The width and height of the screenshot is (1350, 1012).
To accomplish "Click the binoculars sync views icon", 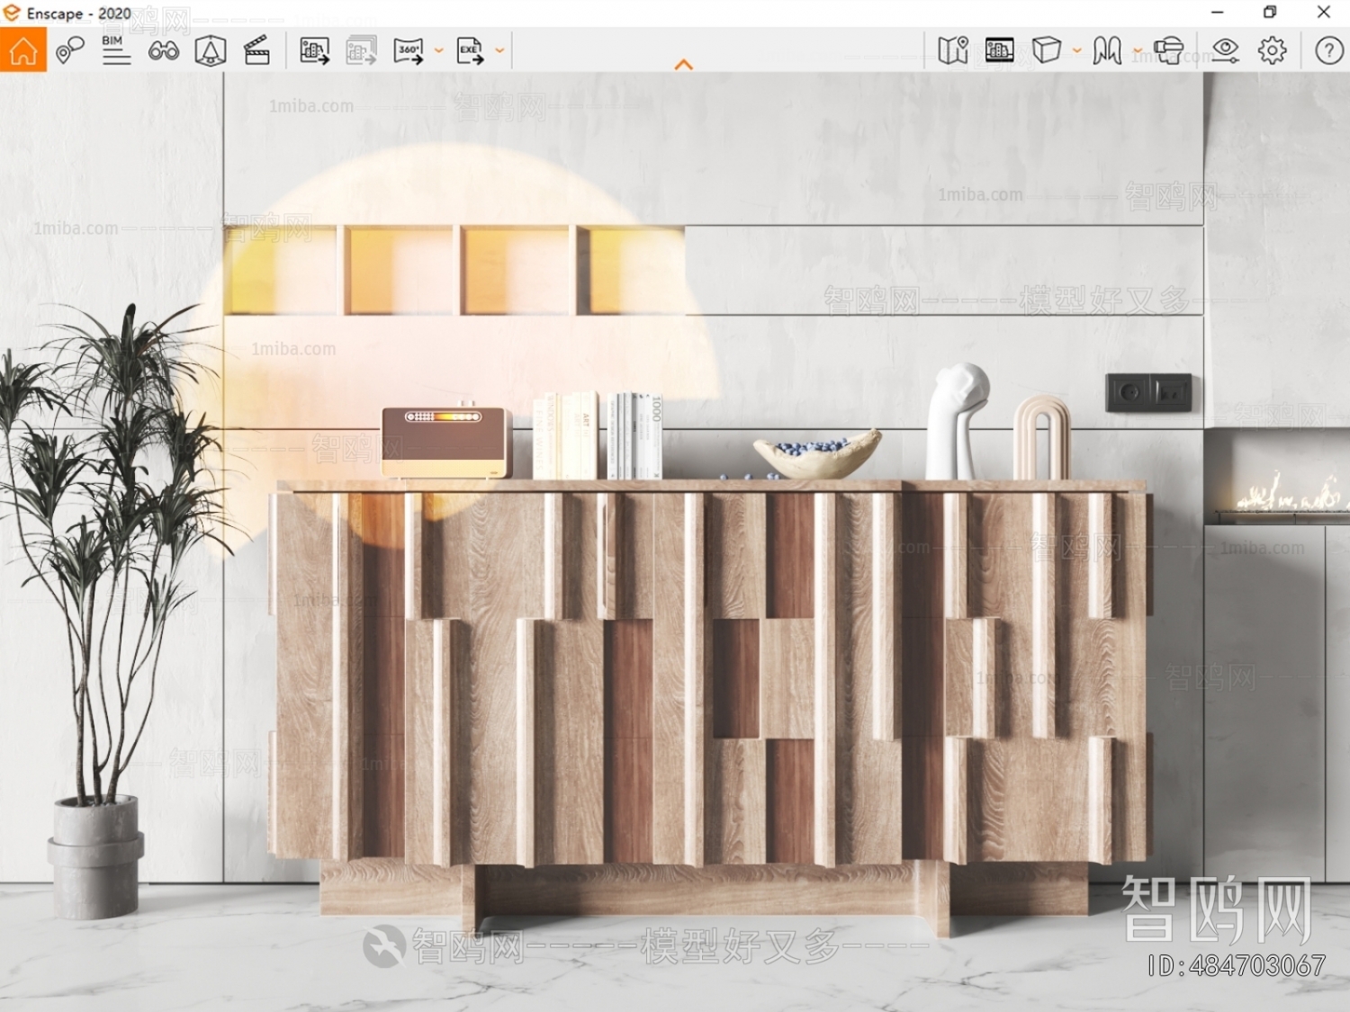I will pyautogui.click(x=164, y=50).
